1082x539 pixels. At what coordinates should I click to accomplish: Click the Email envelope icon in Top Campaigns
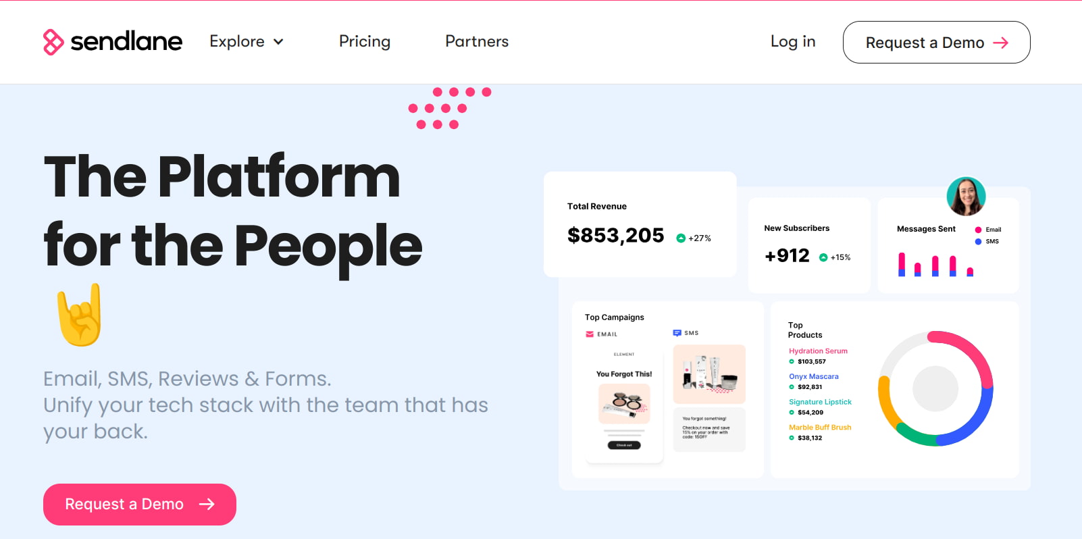pos(590,334)
